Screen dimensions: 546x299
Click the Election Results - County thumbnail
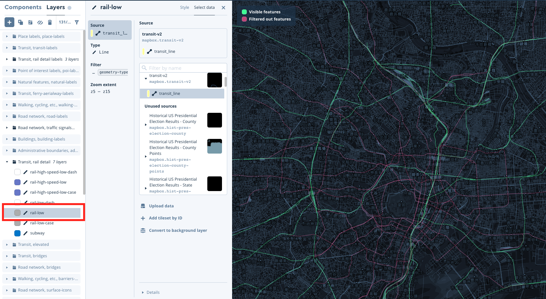(x=214, y=120)
